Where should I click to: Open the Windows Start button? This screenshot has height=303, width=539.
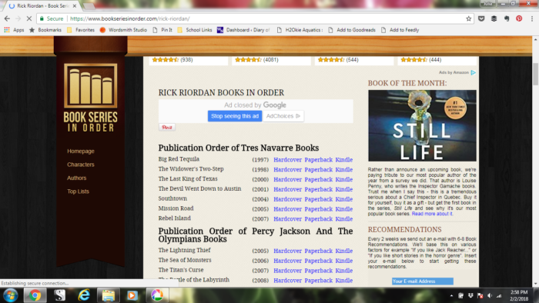pos(10,295)
